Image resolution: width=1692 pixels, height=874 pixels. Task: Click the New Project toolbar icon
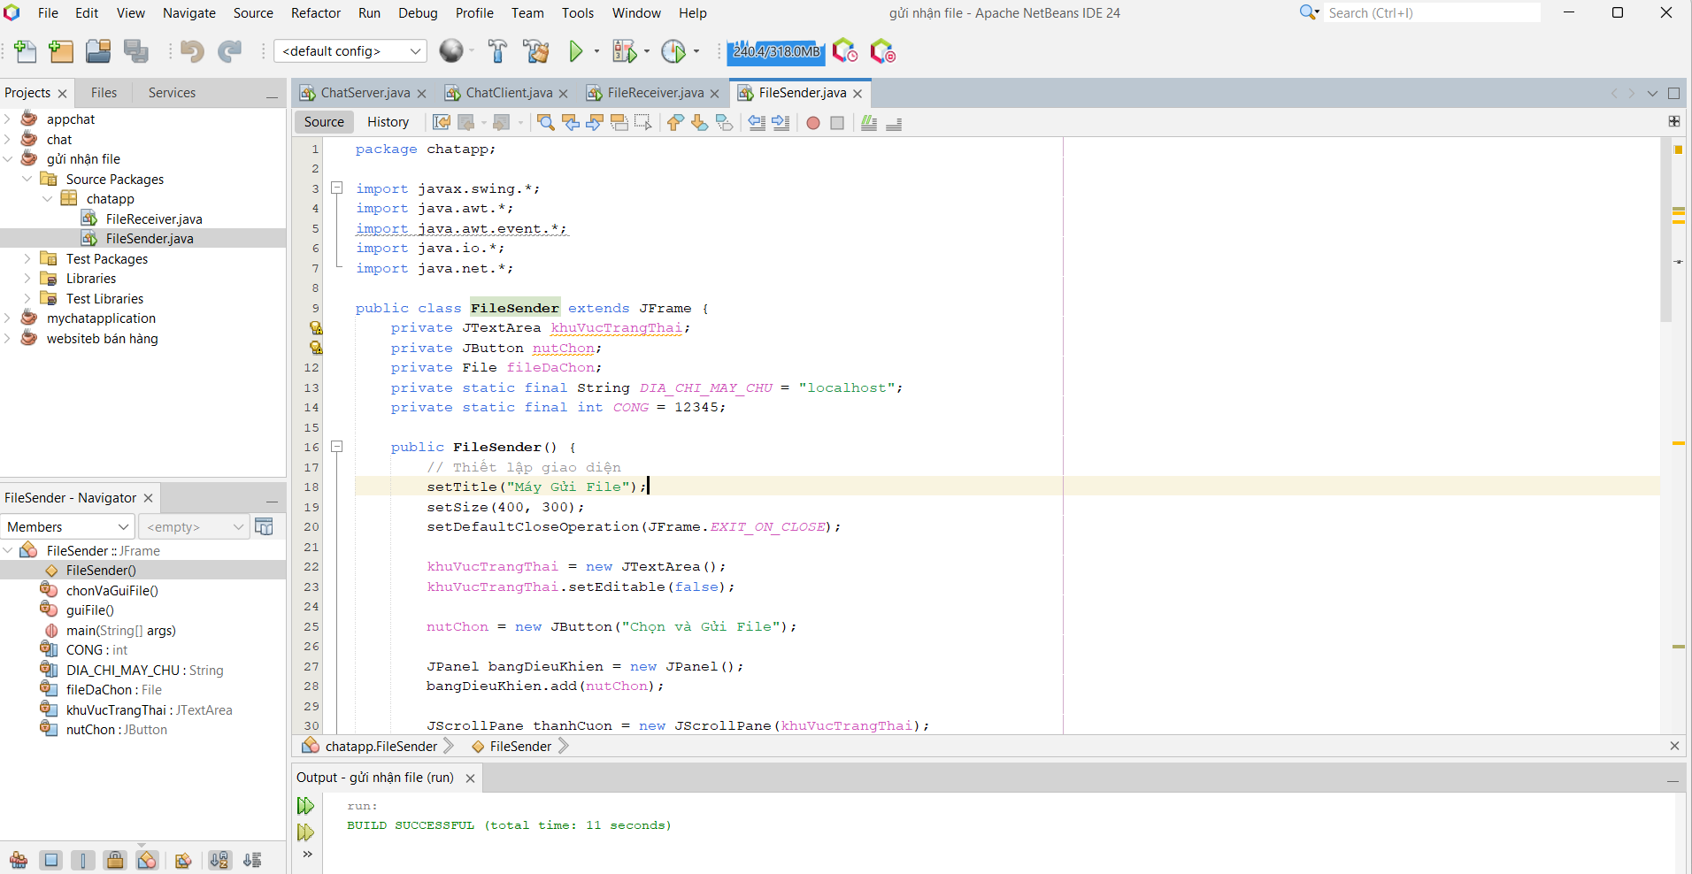pyautogui.click(x=61, y=51)
